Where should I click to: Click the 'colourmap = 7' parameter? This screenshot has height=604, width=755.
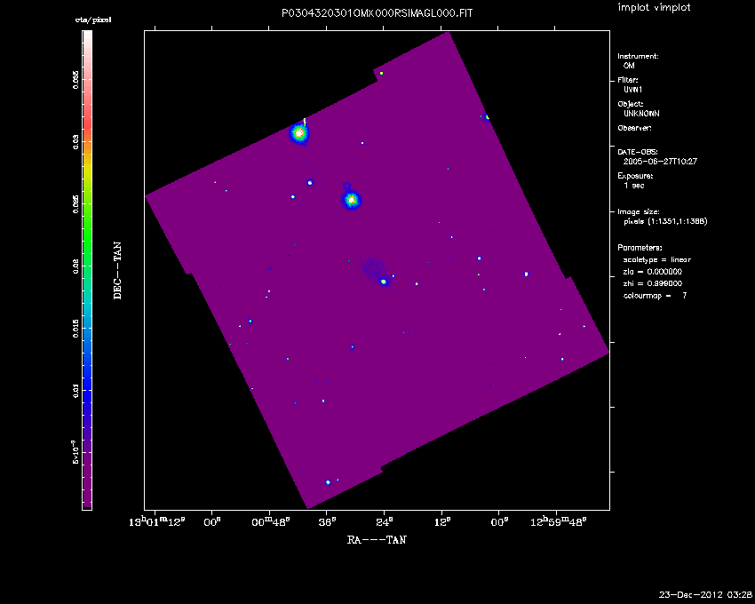click(655, 296)
